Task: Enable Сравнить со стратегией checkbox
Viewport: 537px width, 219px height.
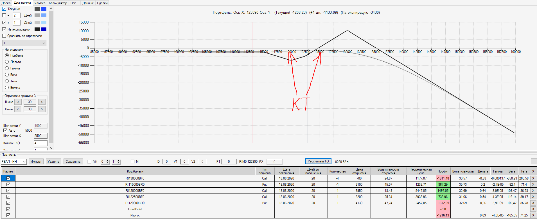Action: tap(4, 36)
